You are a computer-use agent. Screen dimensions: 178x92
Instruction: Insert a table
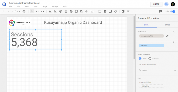tap(66, 11)
